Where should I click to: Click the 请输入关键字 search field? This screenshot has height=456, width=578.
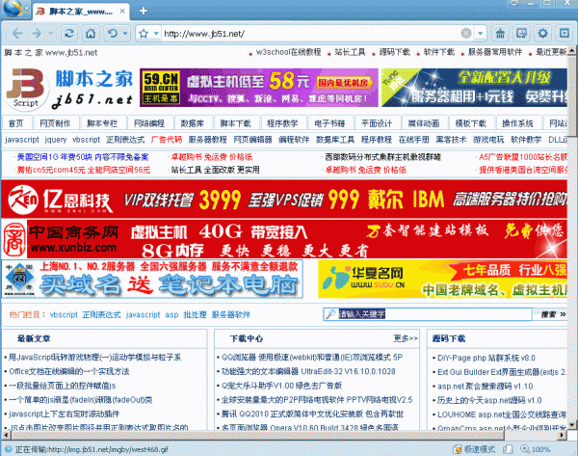click(434, 314)
